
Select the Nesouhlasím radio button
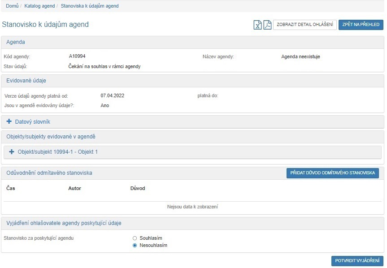(x=135, y=246)
